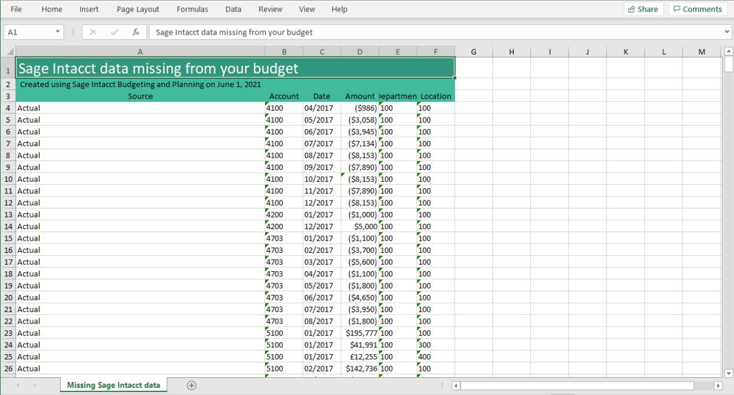
Task: Click the formula bar options dots
Action: [73, 32]
